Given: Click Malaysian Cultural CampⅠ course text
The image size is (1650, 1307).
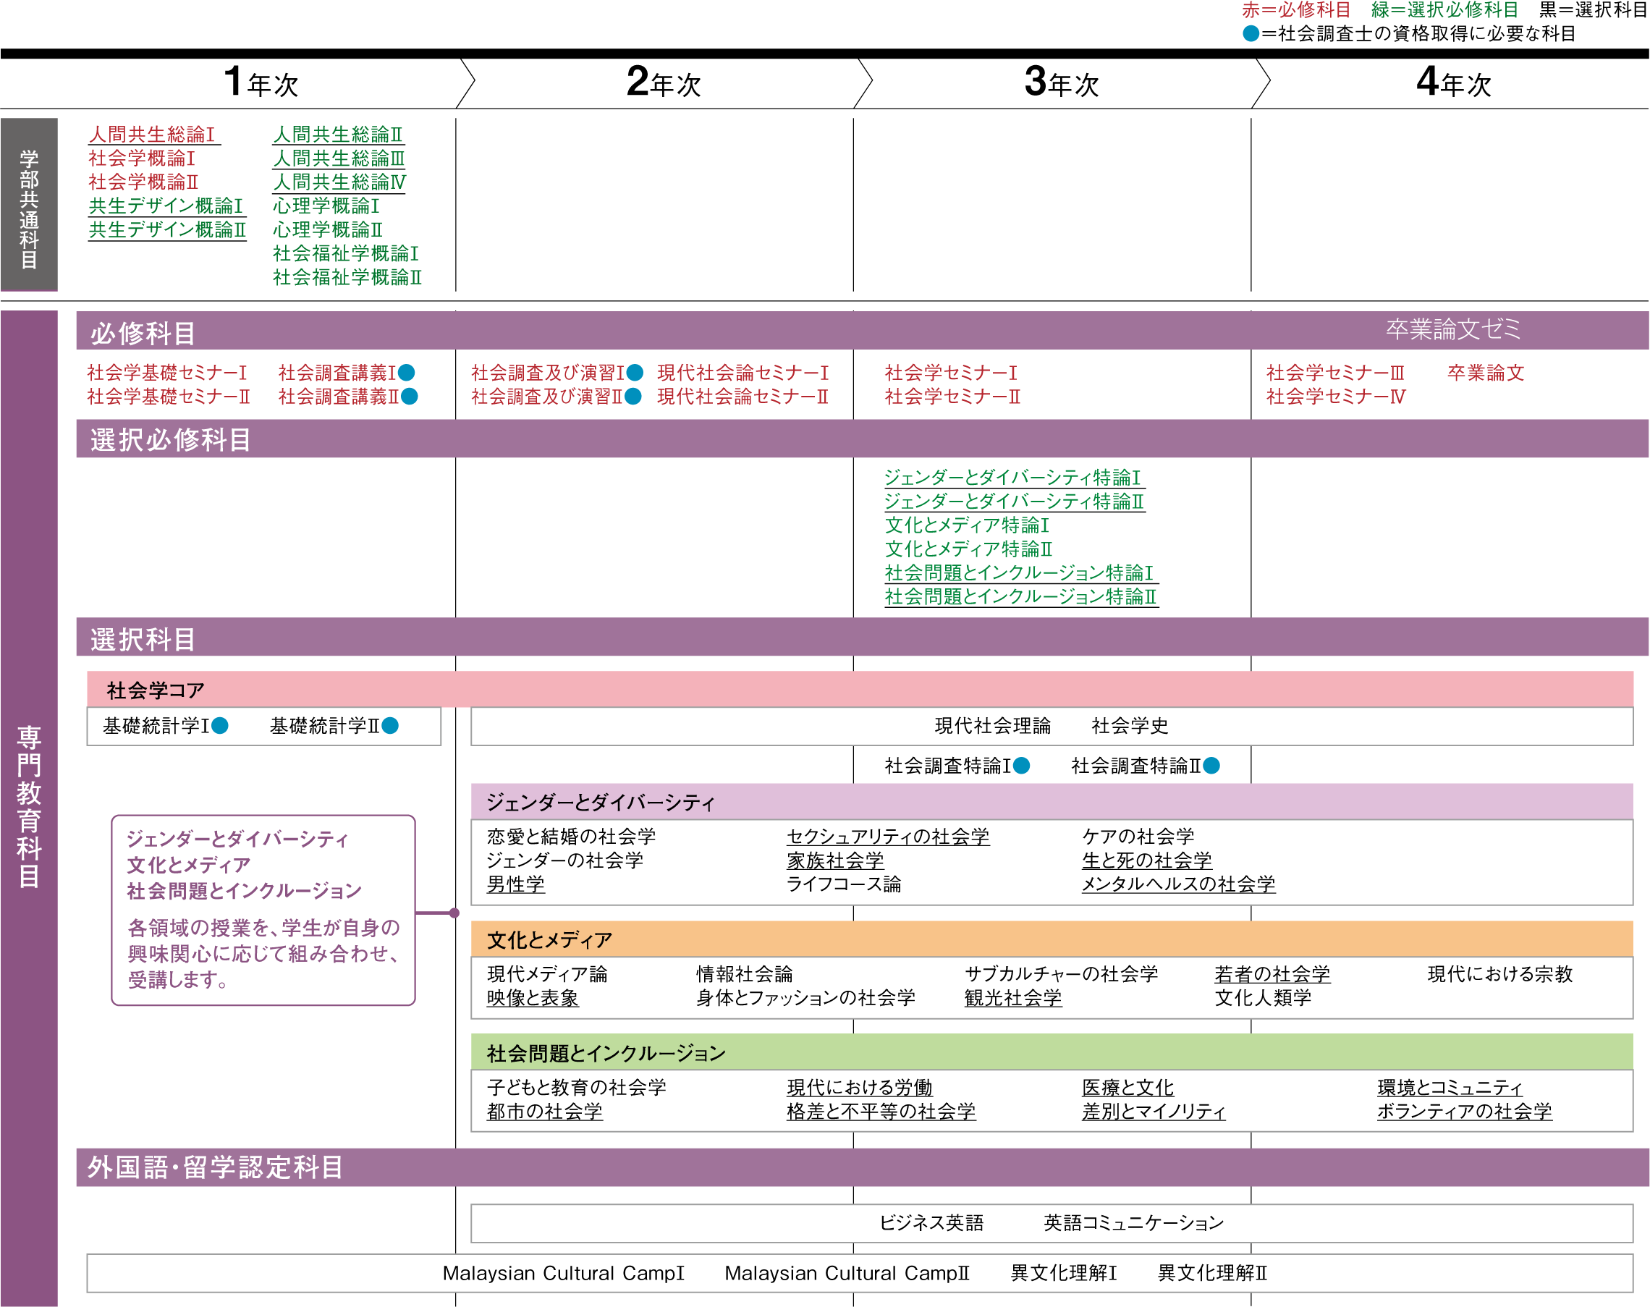Looking at the screenshot, I should [563, 1272].
